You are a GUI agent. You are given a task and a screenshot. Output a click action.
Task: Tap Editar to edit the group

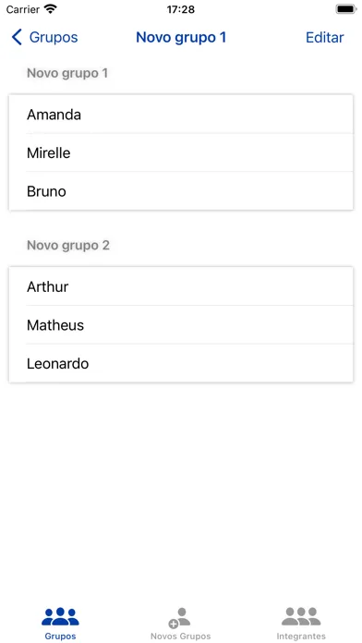[x=325, y=37]
